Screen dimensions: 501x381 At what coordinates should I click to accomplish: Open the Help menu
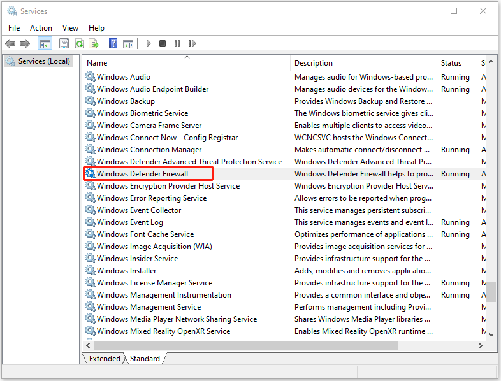click(96, 28)
